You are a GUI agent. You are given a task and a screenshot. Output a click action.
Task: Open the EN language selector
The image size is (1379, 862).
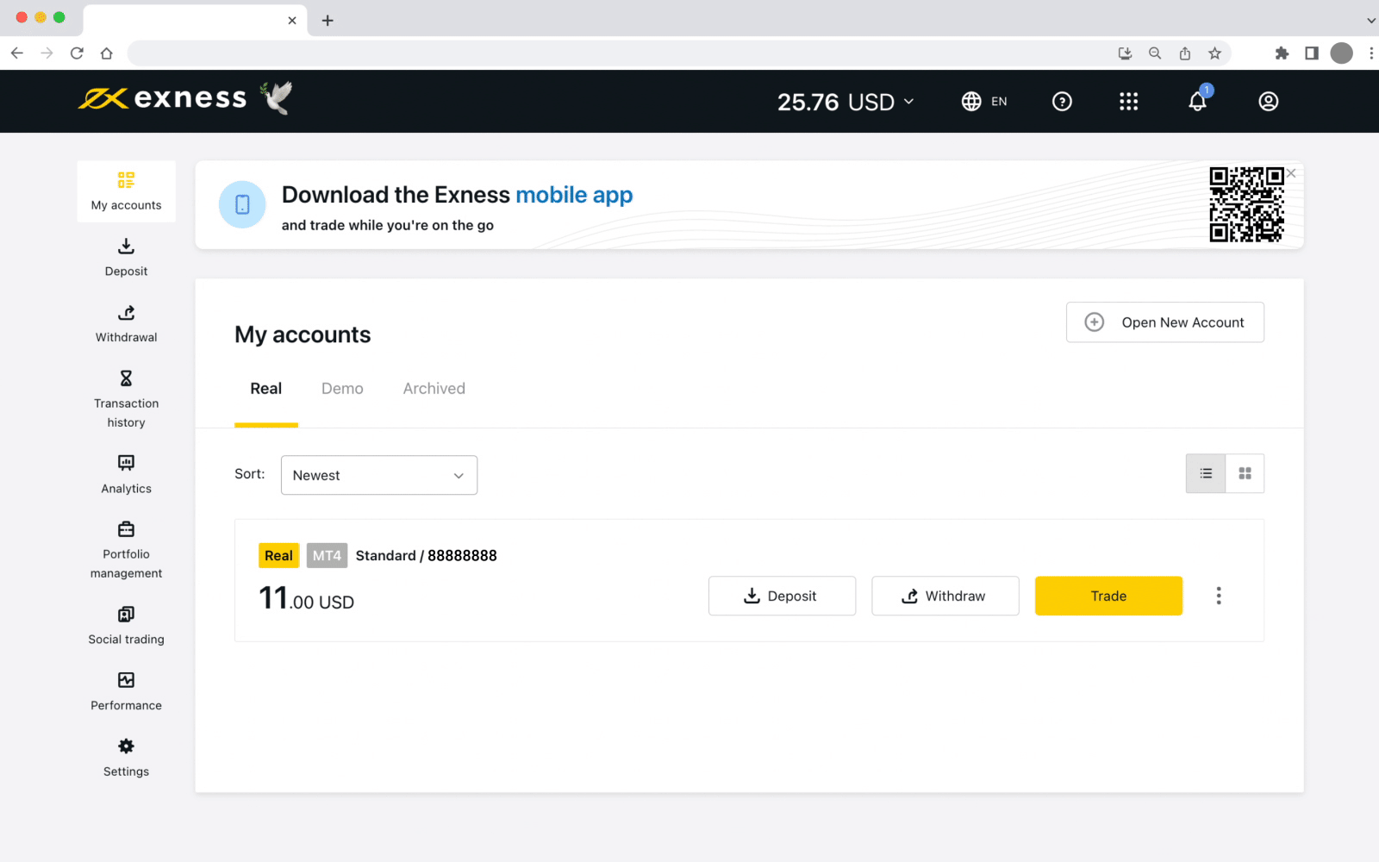coord(984,102)
